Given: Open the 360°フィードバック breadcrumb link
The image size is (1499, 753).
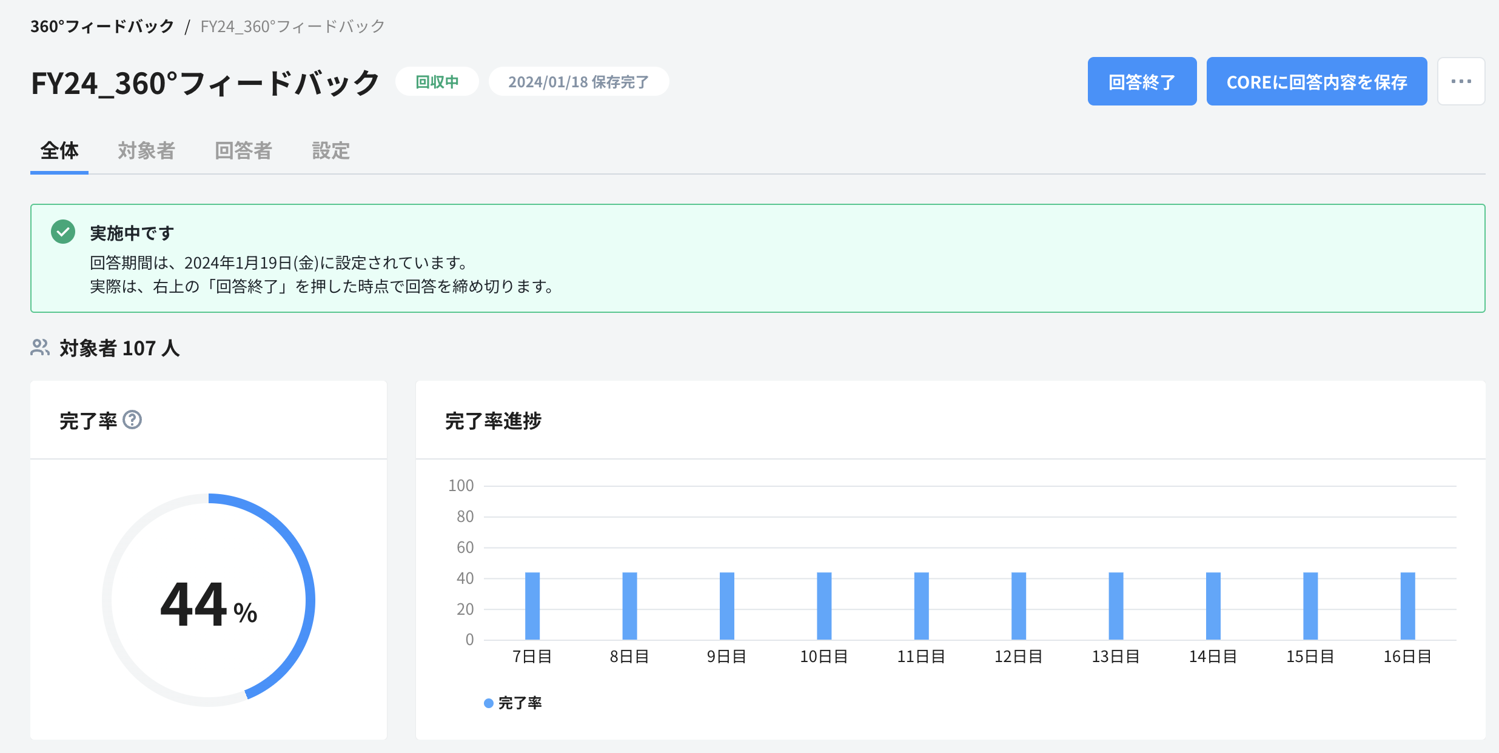Looking at the screenshot, I should pyautogui.click(x=103, y=26).
